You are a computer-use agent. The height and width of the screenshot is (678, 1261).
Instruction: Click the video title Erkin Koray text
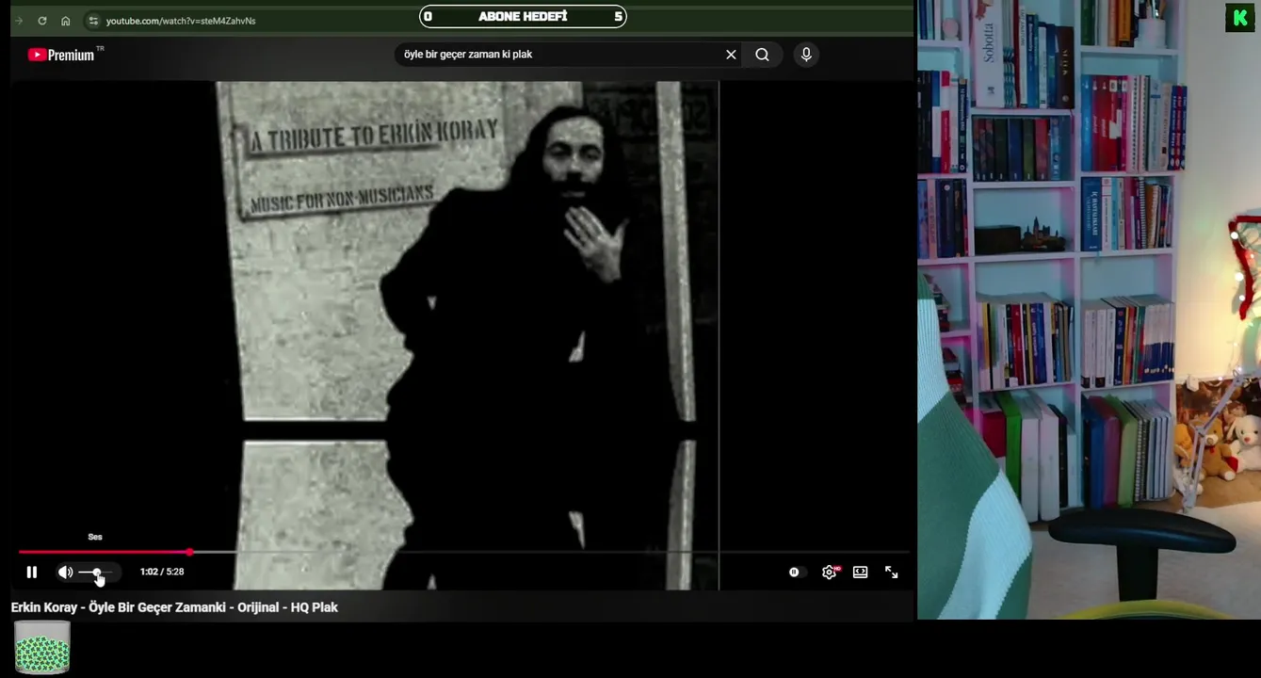click(174, 607)
